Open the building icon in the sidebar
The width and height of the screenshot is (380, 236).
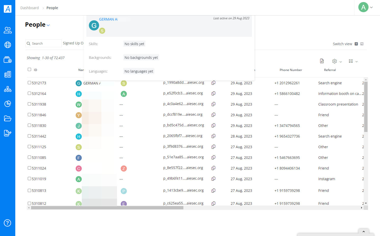pos(8,74)
